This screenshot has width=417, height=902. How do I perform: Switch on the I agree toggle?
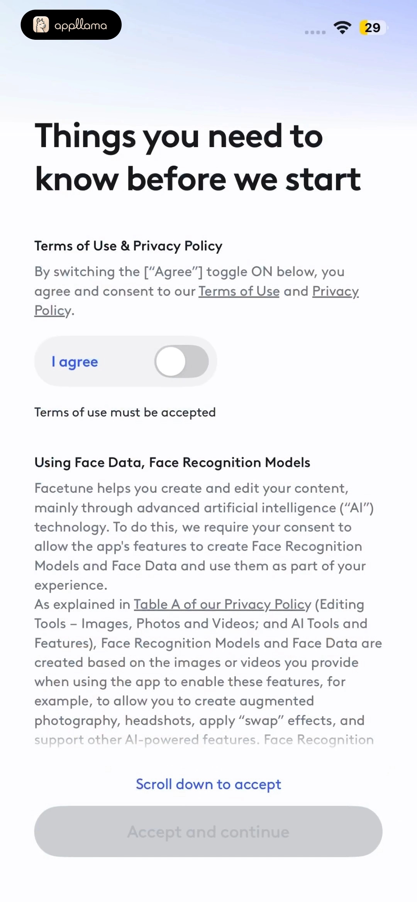pyautogui.click(x=181, y=361)
